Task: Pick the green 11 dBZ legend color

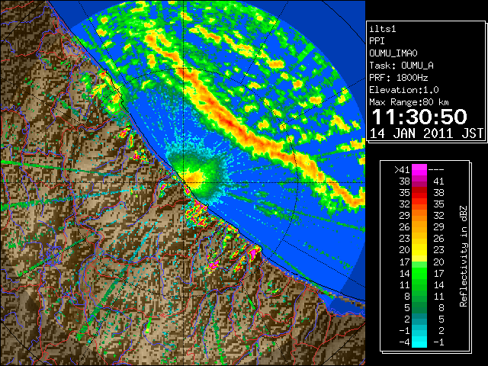Action: tap(419, 284)
